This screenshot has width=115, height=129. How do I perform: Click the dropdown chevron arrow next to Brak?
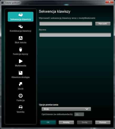pyautogui.click(x=87, y=109)
